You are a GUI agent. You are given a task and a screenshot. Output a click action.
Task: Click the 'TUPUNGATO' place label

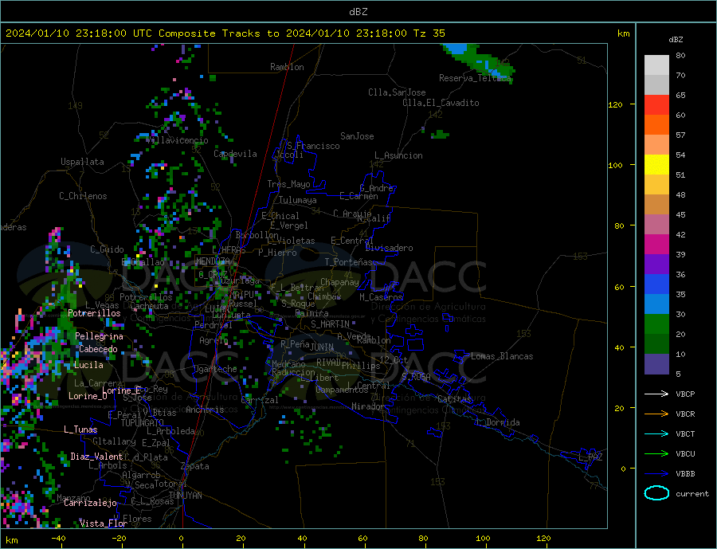pyautogui.click(x=143, y=423)
